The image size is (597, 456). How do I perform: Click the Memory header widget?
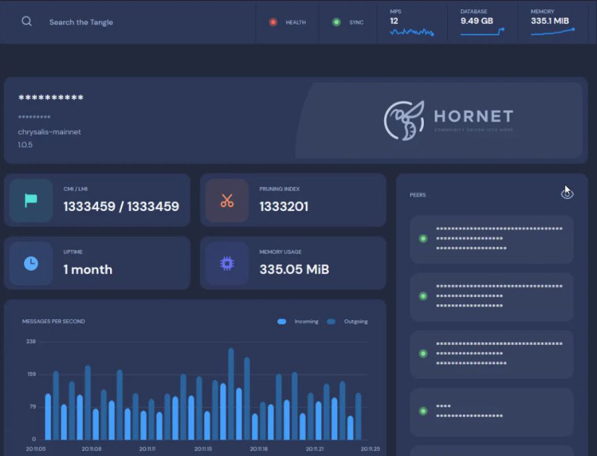(553, 23)
